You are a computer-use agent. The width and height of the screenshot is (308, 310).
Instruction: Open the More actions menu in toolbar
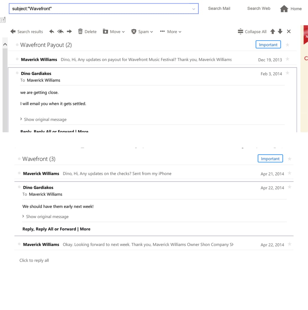tap(171, 32)
